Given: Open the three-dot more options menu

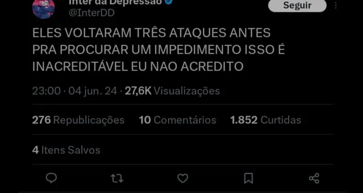Looking at the screenshot, I should click(336, 5).
